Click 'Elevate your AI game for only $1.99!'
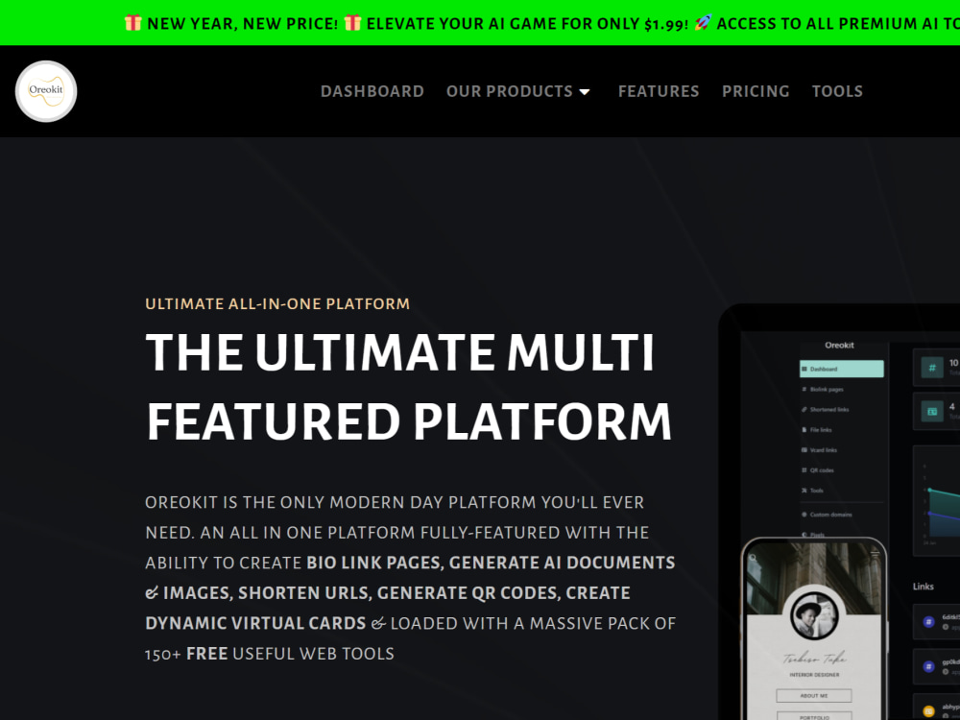960x720 pixels. (527, 24)
